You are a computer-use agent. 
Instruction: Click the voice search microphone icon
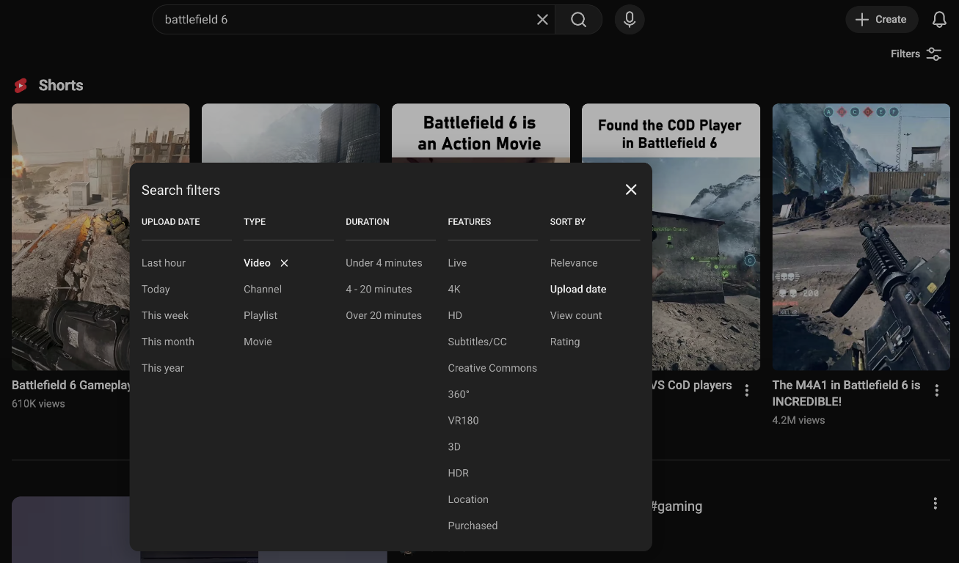point(629,19)
